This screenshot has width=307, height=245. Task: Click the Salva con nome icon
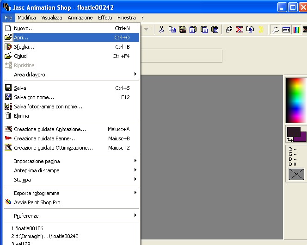(x=8, y=97)
